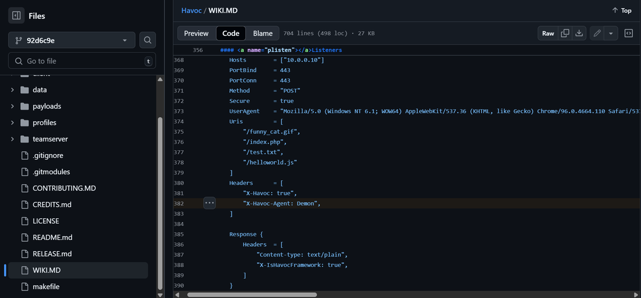The image size is (641, 298).
Task: Jump to Top of file
Action: (x=622, y=10)
